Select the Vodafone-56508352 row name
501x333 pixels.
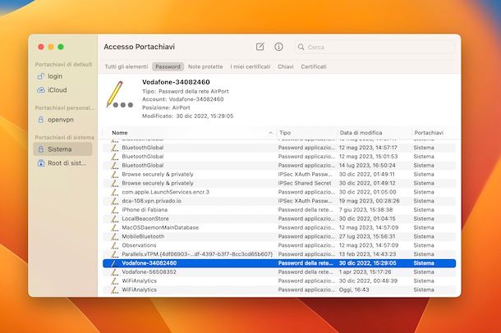[x=149, y=272]
